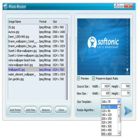138x138 pixels.
Task: Click the Add Folder button
Action: pyautogui.click(x=15, y=110)
